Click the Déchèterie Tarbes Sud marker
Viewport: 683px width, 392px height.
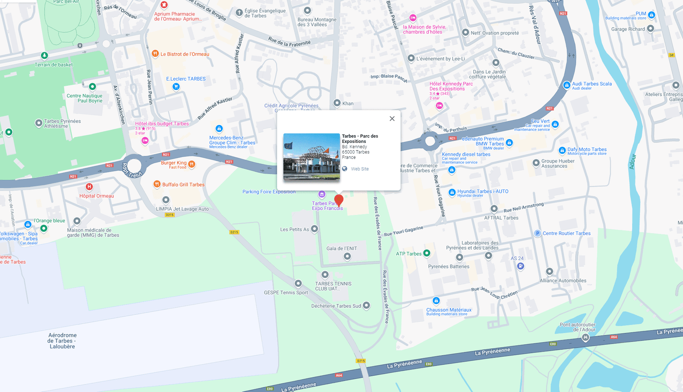(366, 305)
